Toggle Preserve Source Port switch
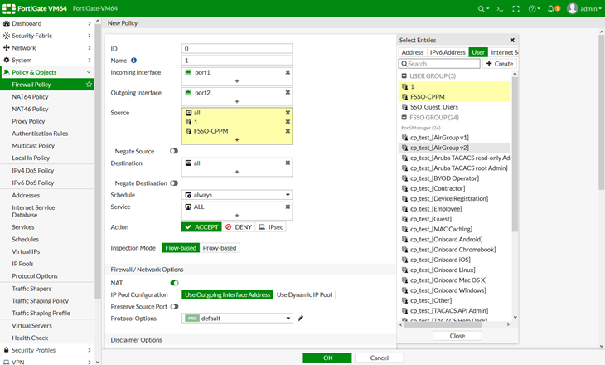Image resolution: width=605 pixels, height=365 pixels. 174,306
